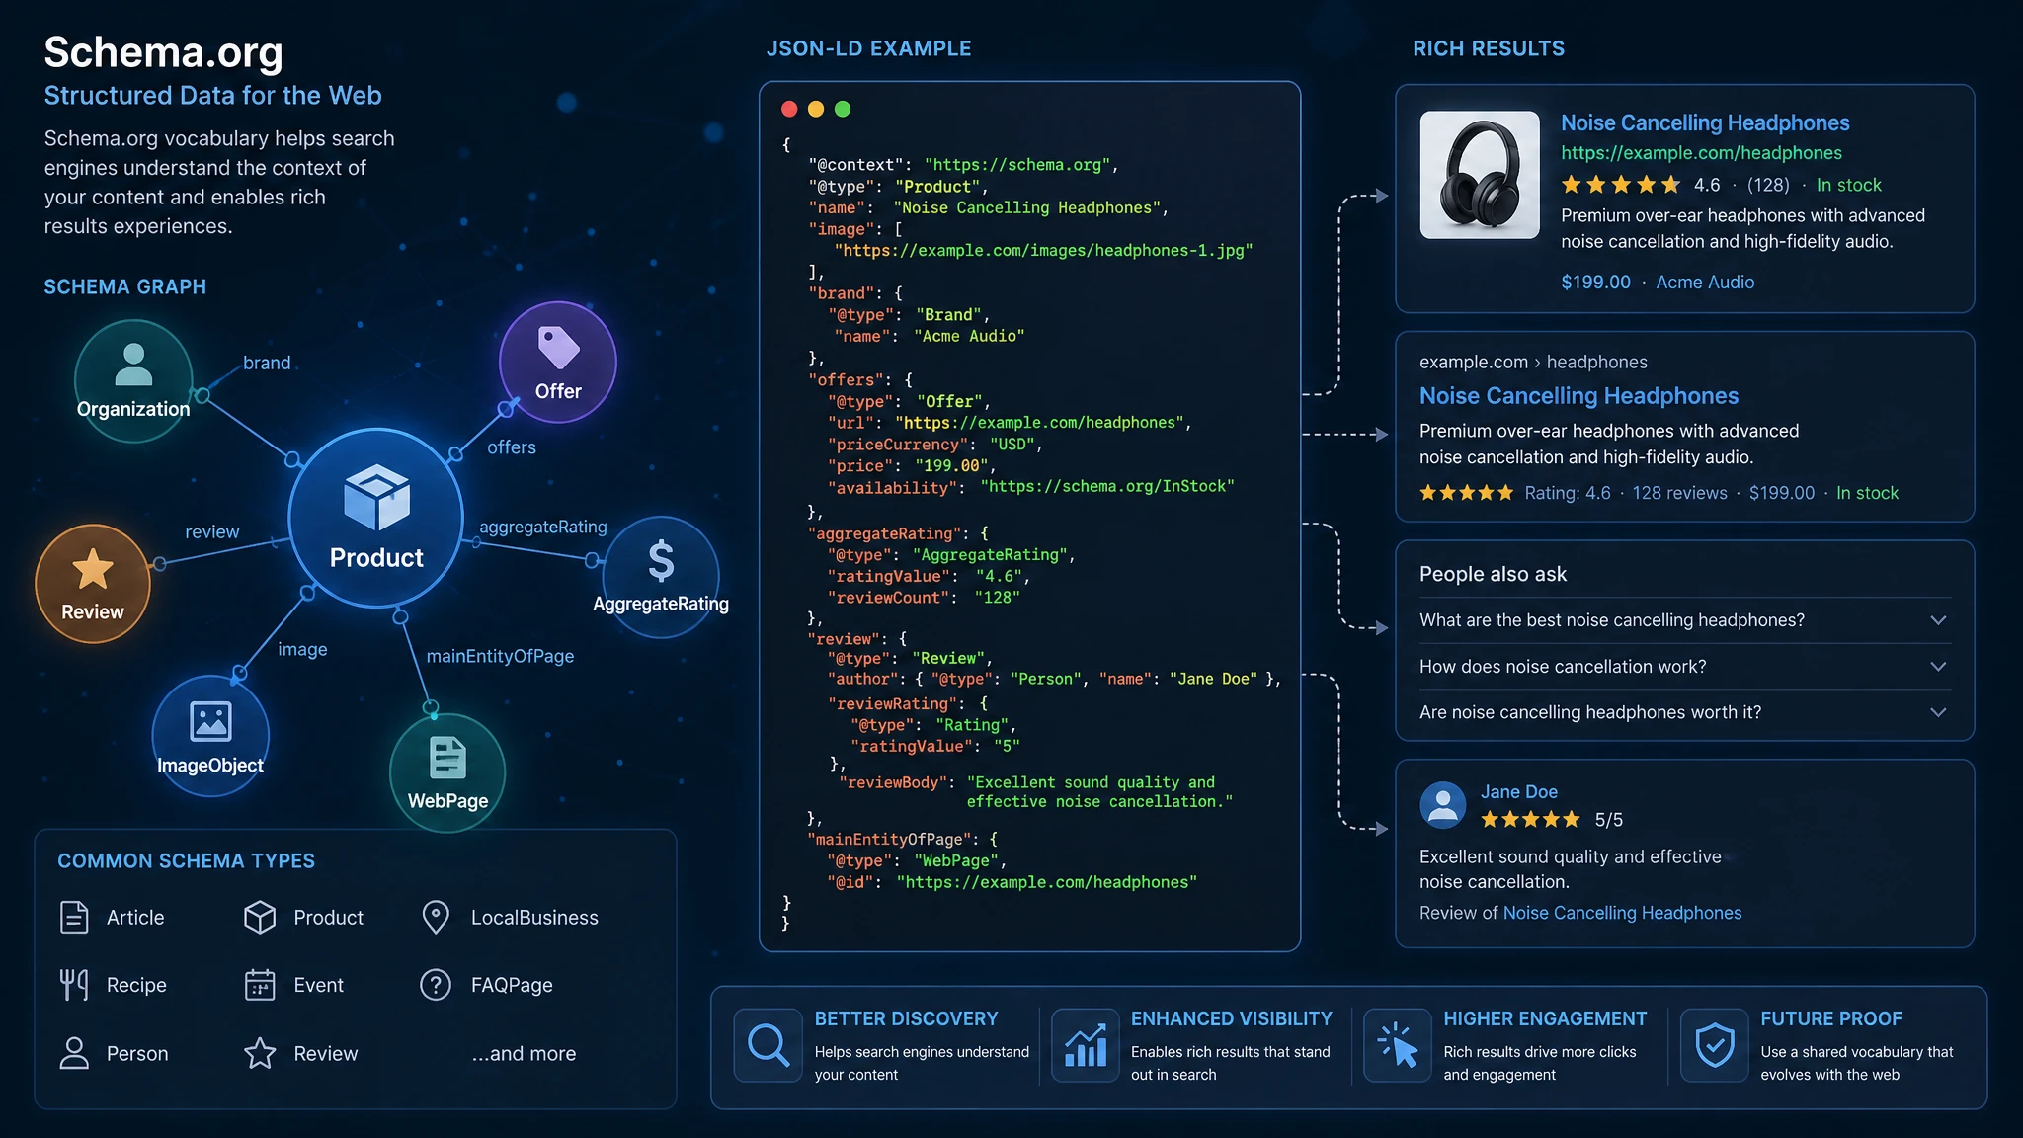Click the image URL string headphones-1.jpg
The image size is (2023, 1138).
pos(1044,251)
